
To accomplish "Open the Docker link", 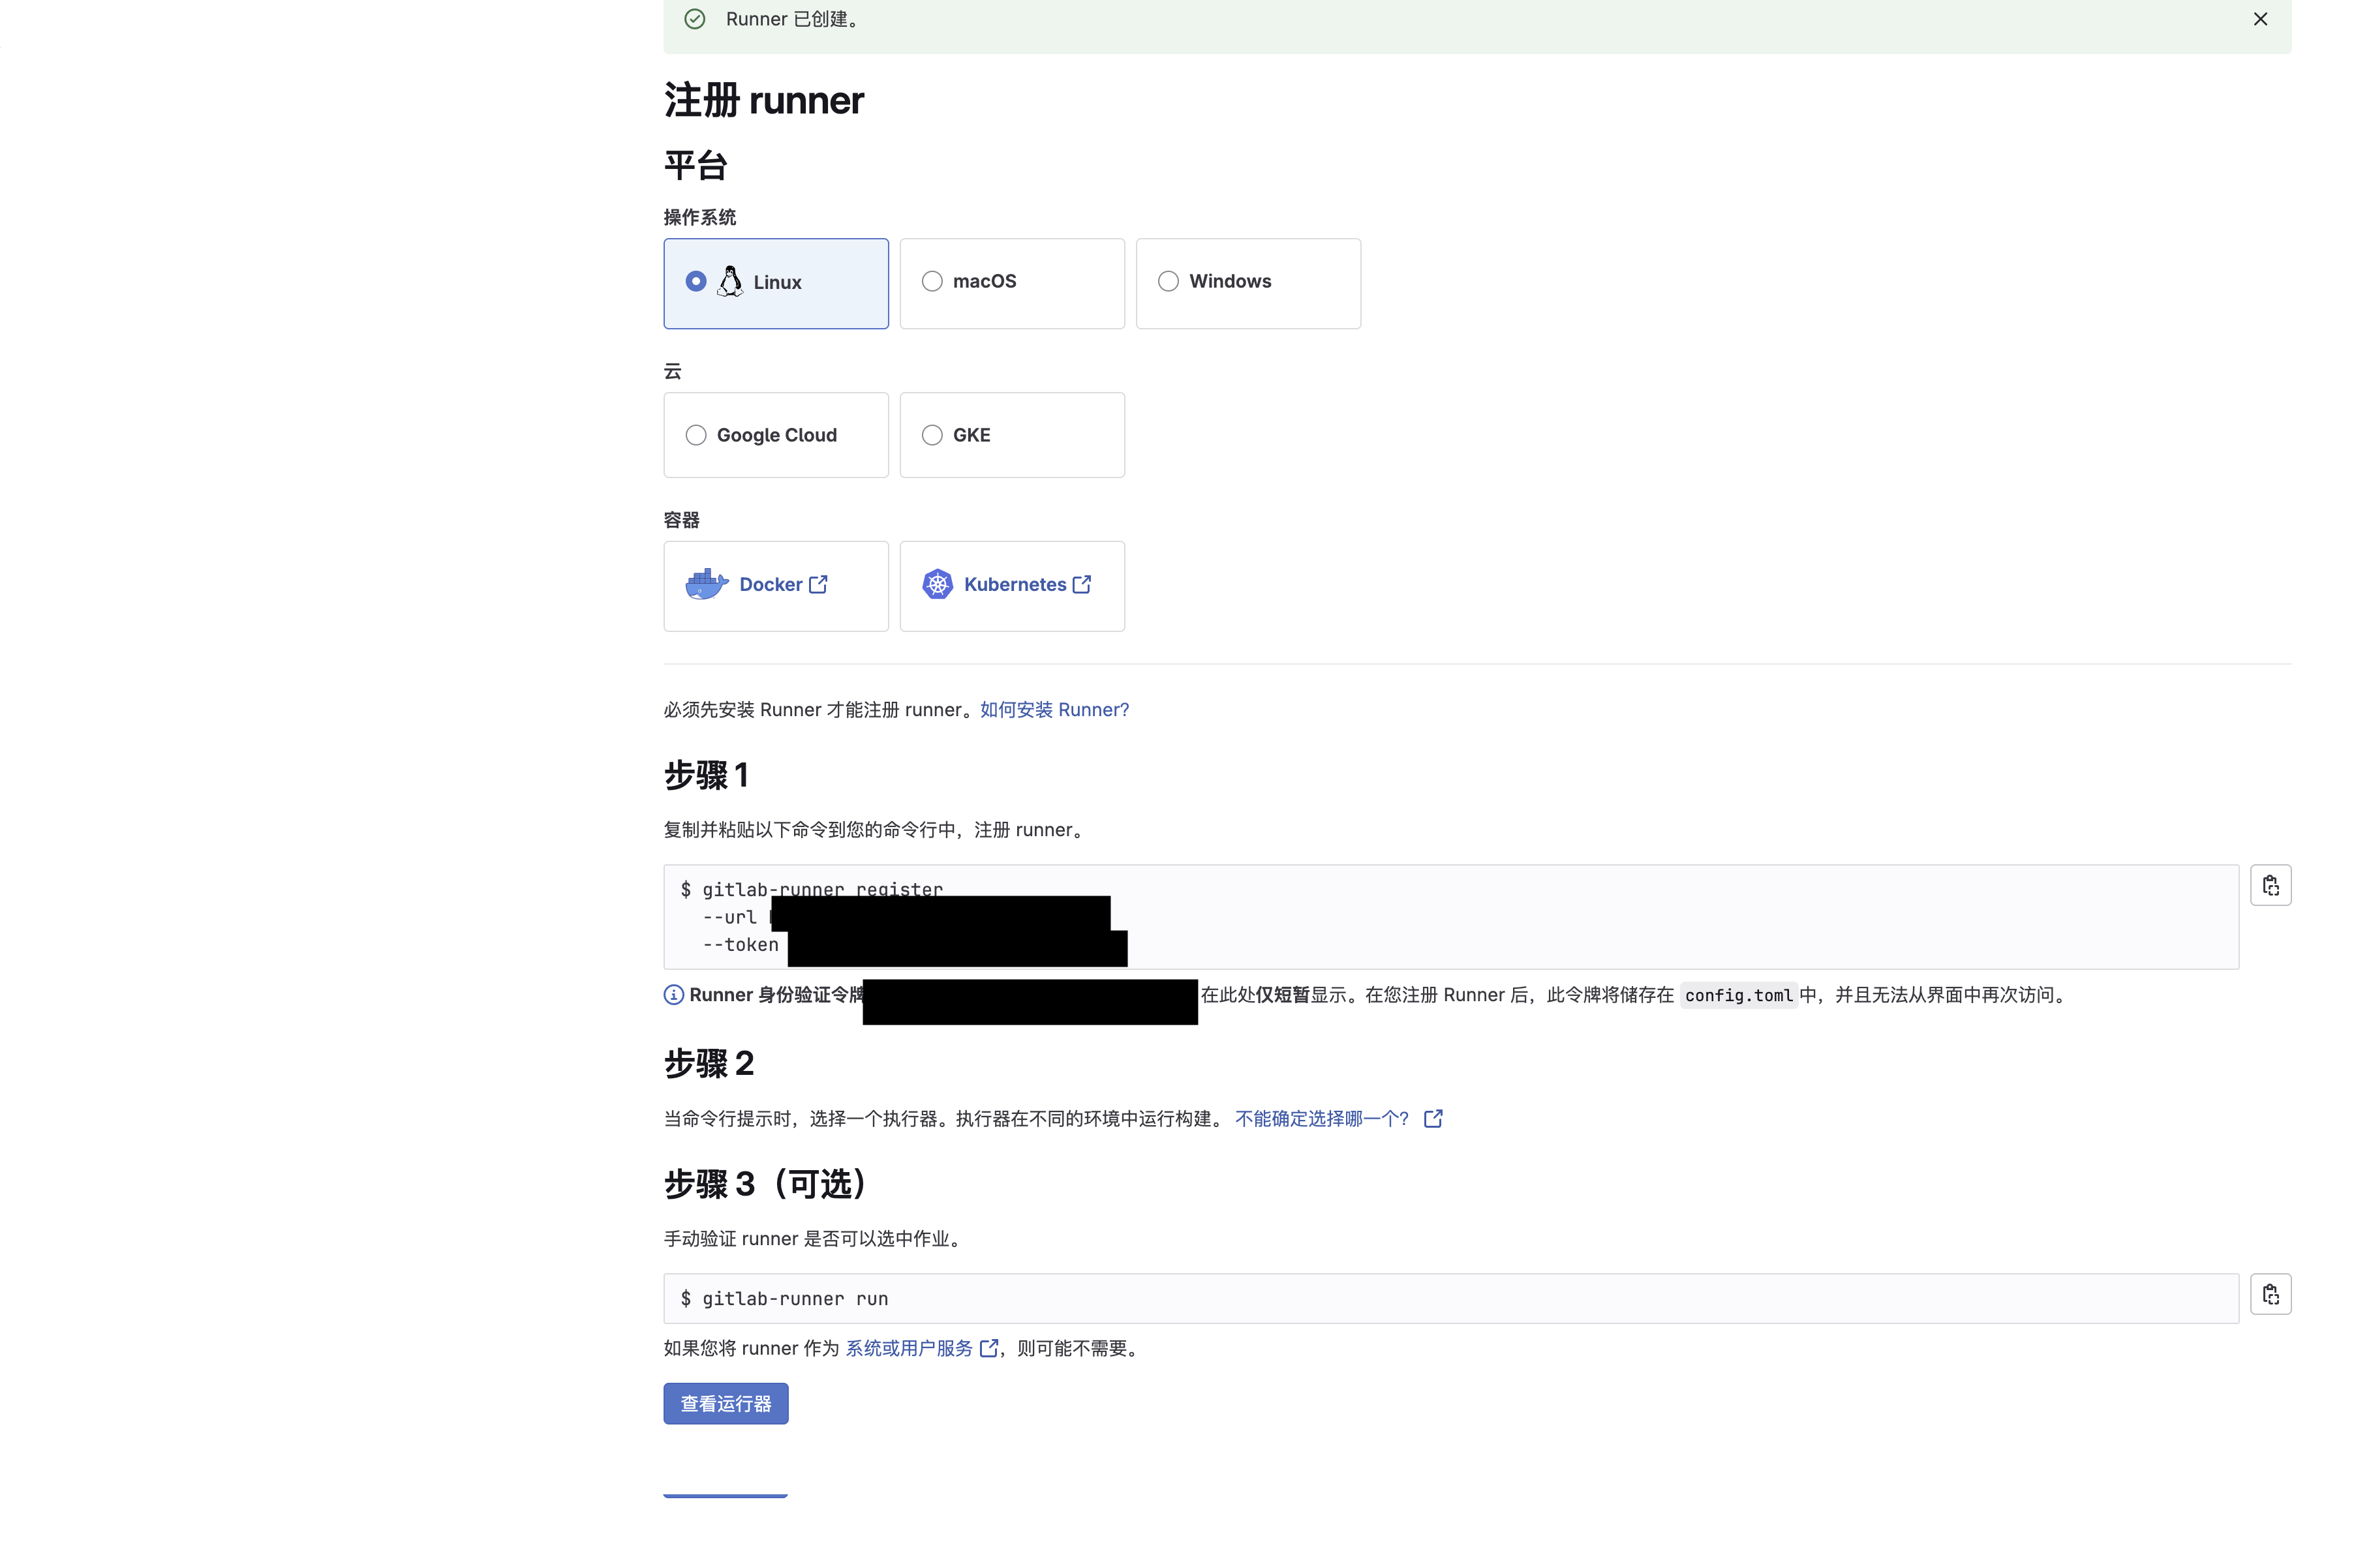I will [x=771, y=585].
